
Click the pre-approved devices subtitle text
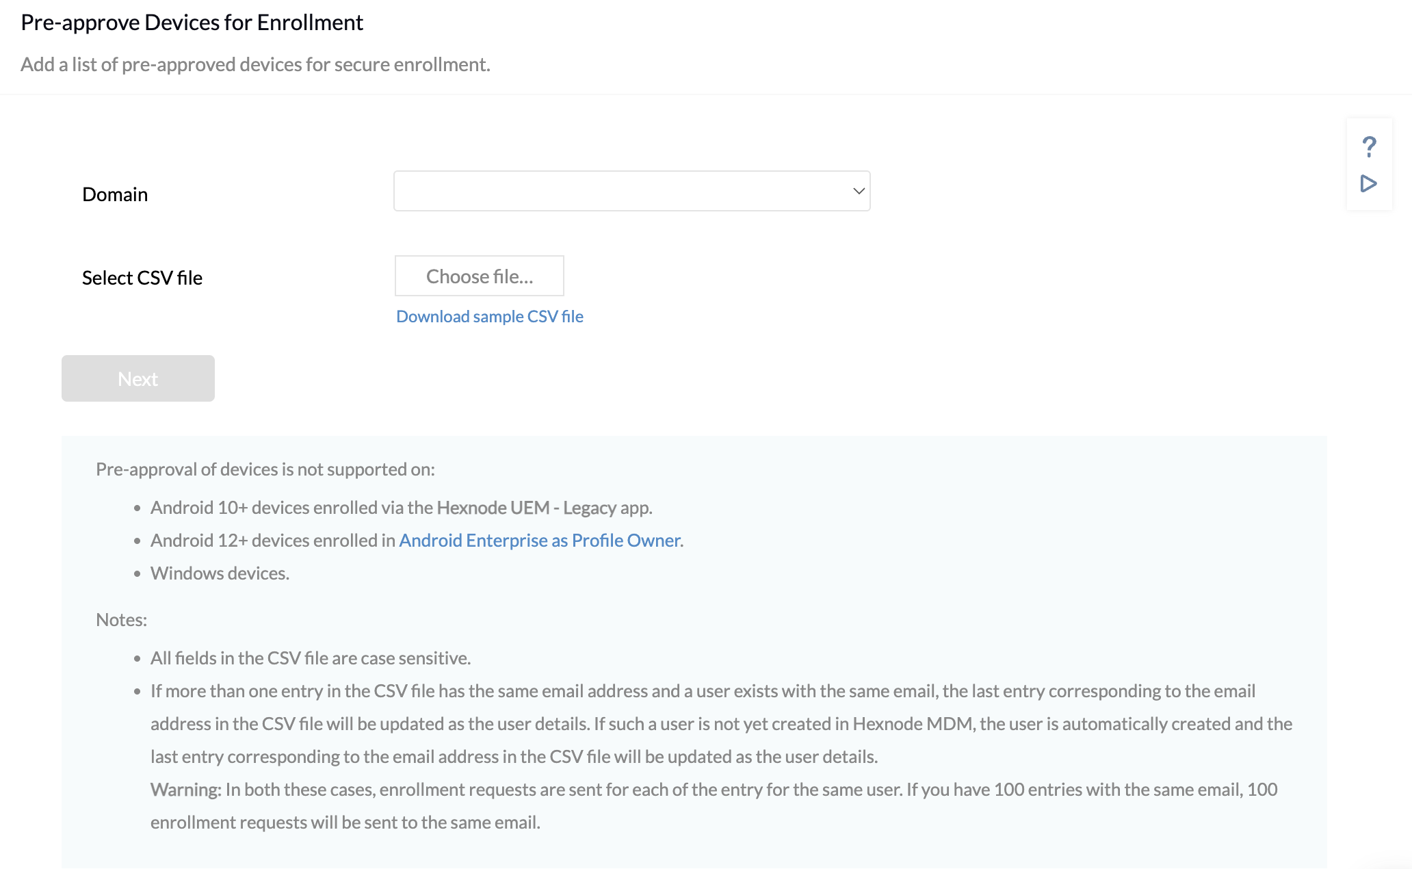coord(255,64)
